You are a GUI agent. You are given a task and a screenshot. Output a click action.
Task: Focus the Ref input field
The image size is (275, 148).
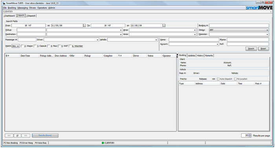(248, 44)
